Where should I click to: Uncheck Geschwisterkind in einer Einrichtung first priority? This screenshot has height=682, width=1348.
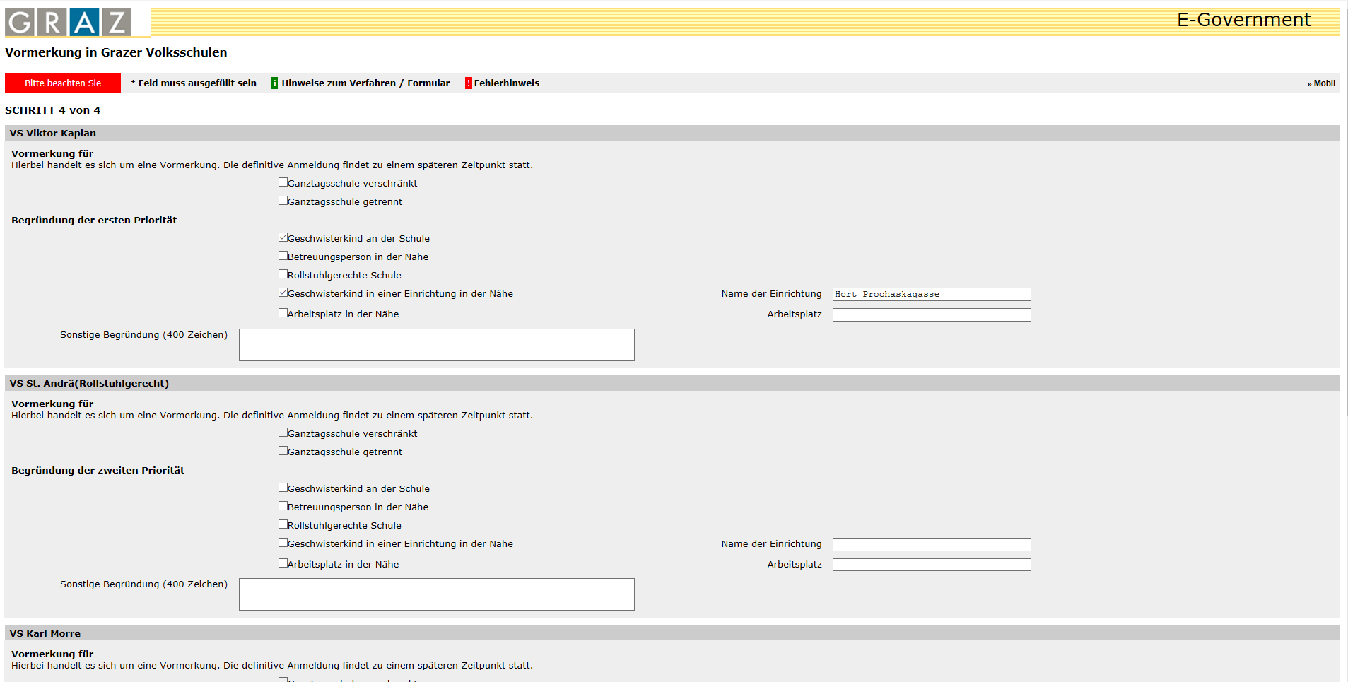tap(283, 293)
